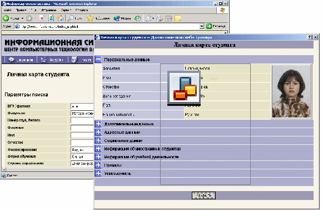
Task: Click the ВГУ/филиал field in the search form
Action: tap(82, 106)
